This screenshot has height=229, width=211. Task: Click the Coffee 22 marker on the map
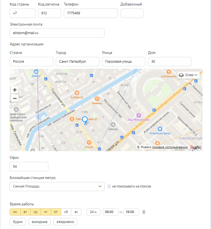[x=77, y=93]
